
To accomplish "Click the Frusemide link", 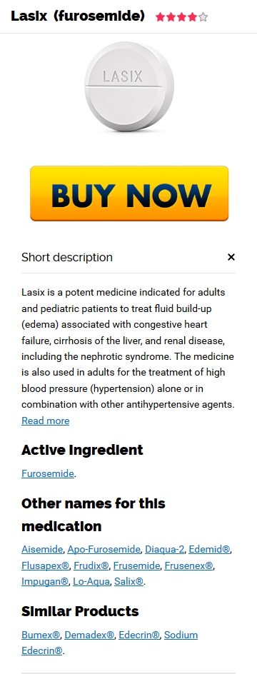I will click(x=136, y=565).
